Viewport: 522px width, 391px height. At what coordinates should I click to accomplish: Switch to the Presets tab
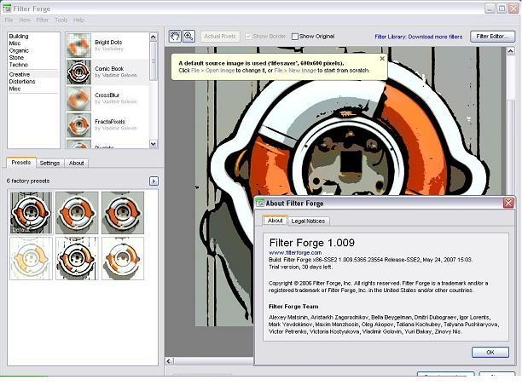pyautogui.click(x=21, y=163)
